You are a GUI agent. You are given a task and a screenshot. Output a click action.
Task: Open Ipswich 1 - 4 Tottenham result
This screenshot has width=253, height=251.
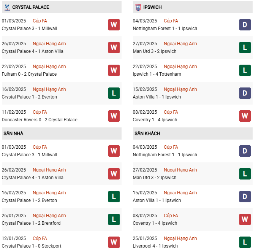157,74
